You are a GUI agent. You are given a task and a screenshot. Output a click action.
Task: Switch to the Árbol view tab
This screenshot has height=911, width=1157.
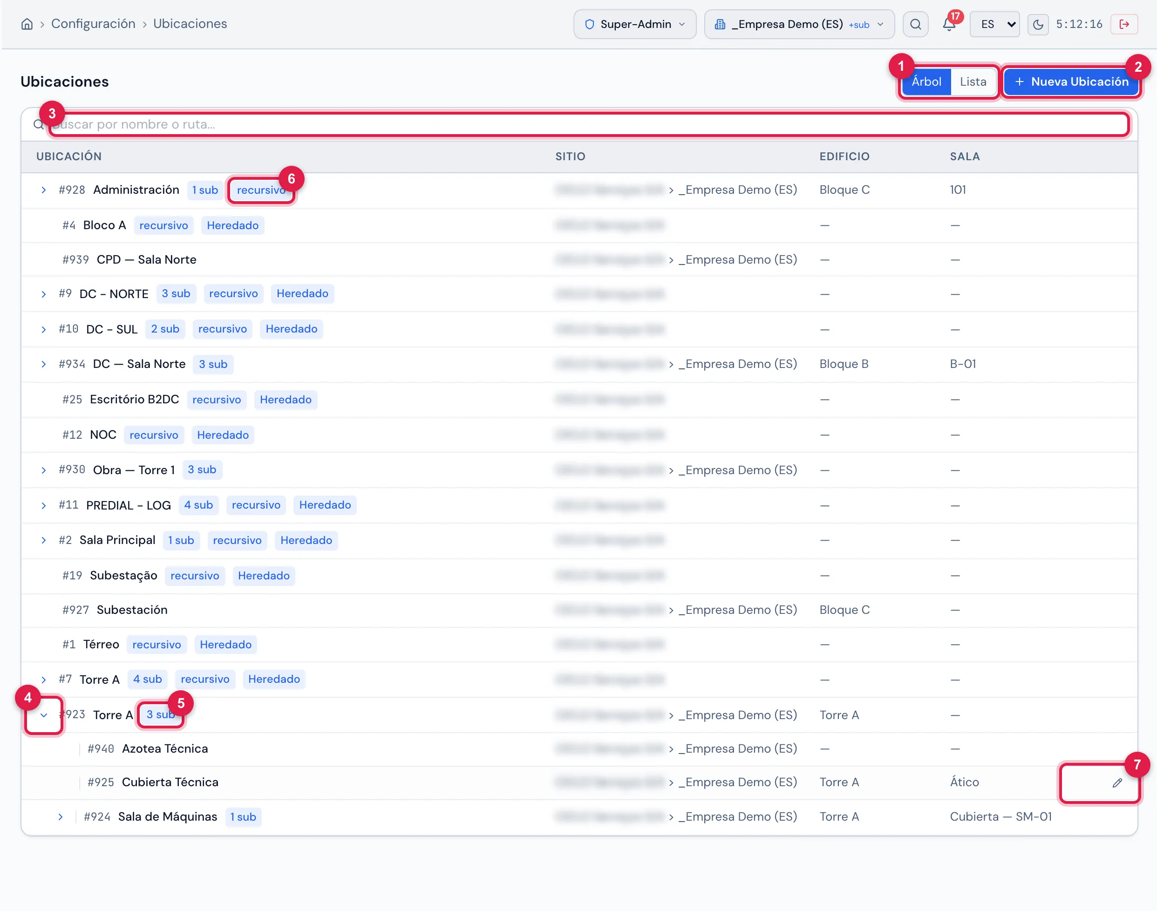926,82
